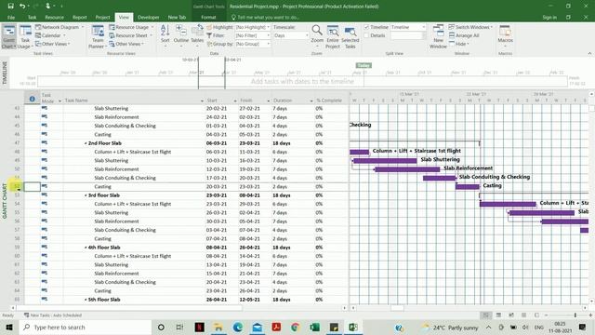Viewport: 595px width, 335px height.
Task: Open the Macros button
Action: (x=505, y=35)
